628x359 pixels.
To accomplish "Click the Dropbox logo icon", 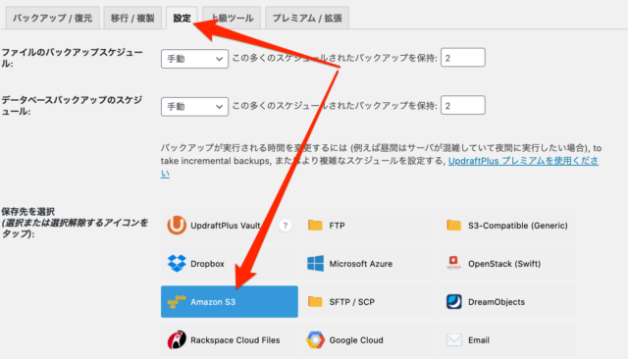I will [x=177, y=263].
